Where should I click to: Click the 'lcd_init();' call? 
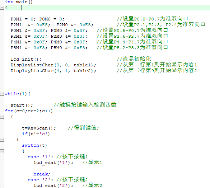coord(26,59)
